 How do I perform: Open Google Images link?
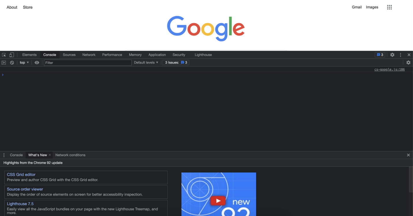click(372, 7)
